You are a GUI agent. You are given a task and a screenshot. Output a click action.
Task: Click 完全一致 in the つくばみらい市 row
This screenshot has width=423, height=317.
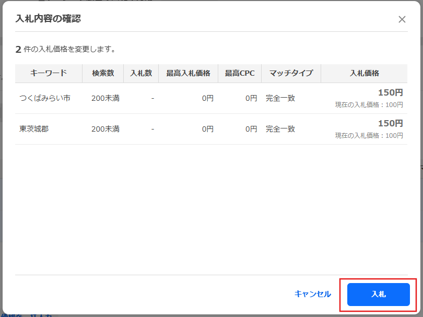tap(280, 98)
